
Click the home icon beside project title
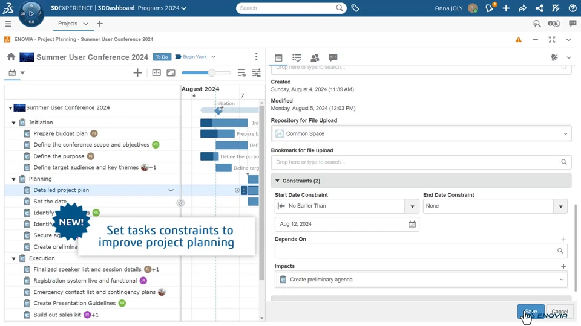point(11,57)
